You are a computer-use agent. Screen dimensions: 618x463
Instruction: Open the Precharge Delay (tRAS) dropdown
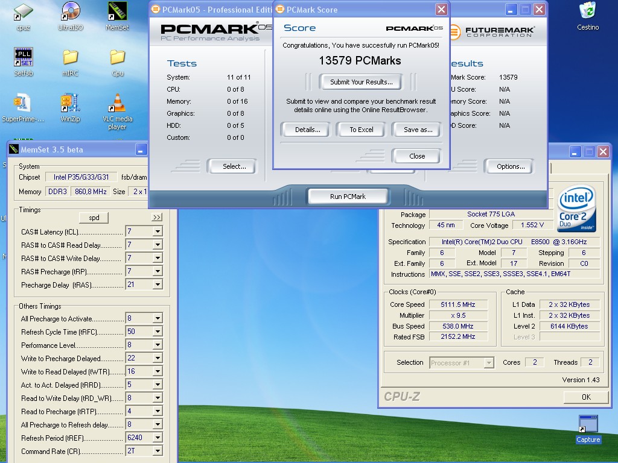click(x=158, y=285)
